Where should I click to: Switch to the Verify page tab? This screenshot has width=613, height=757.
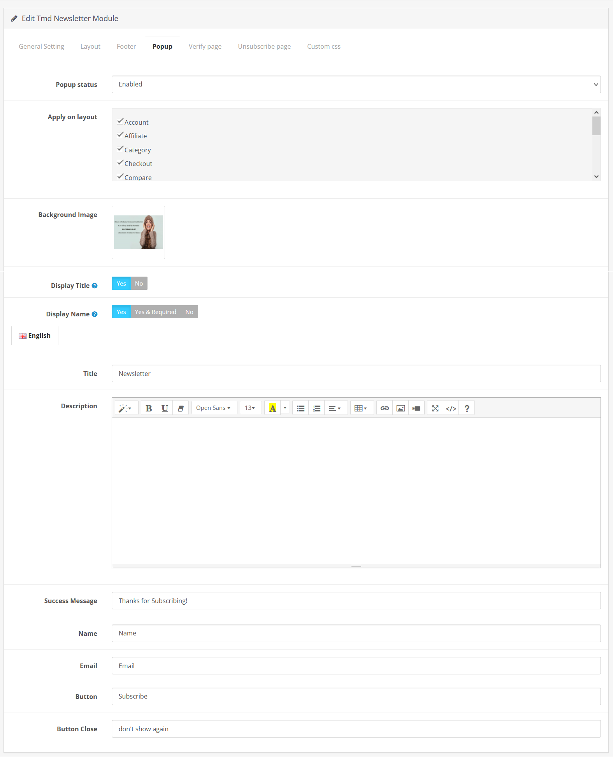tap(205, 46)
